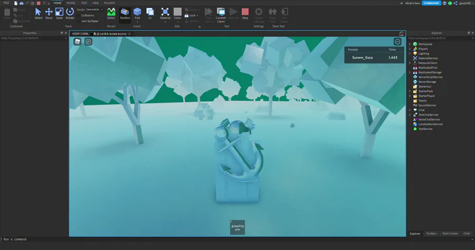Screen dimensions: 475x250
Task: Open the help icon next to Collaborate
Action: point(444,3)
